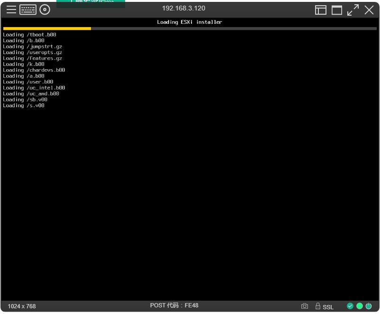Close the remote console window
The height and width of the screenshot is (314, 380).
tap(369, 10)
